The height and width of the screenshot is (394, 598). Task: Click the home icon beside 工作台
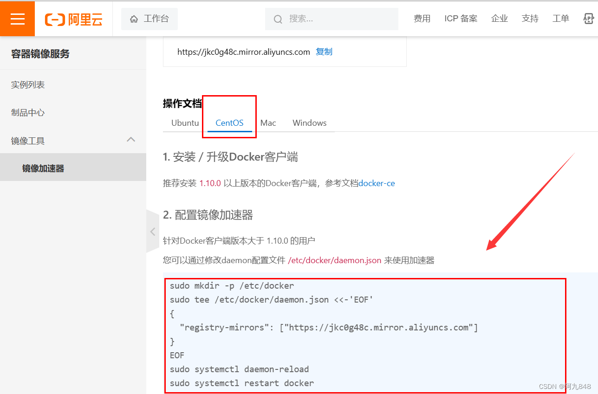[133, 19]
